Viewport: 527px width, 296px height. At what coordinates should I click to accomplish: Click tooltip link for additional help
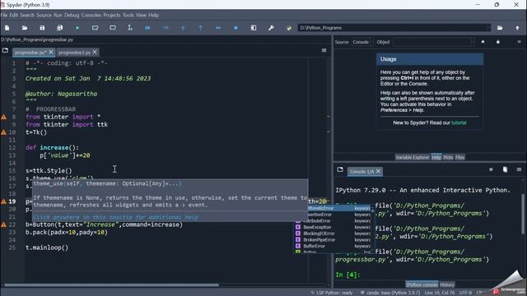click(x=115, y=217)
